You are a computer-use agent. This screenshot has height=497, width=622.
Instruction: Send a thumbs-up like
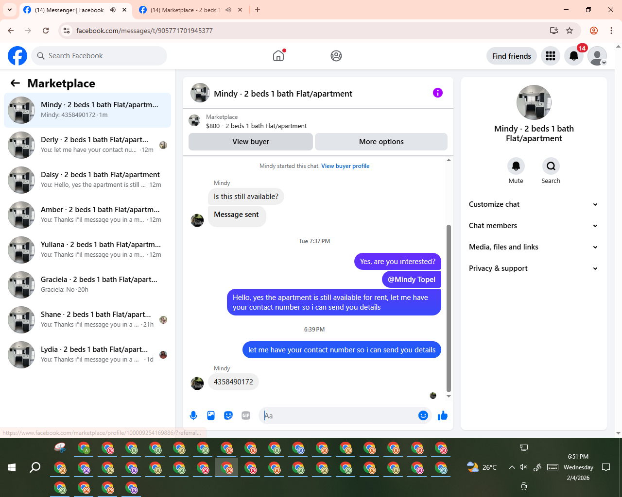[x=443, y=415]
